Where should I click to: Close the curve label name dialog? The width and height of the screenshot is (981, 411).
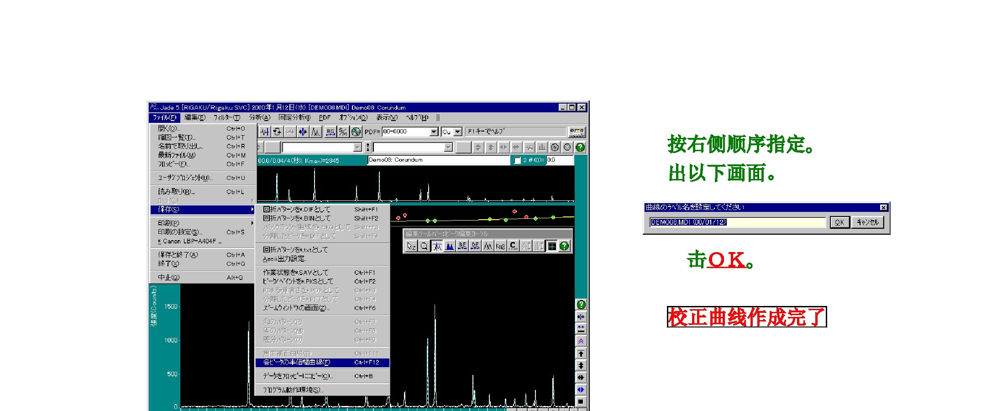[x=883, y=207]
